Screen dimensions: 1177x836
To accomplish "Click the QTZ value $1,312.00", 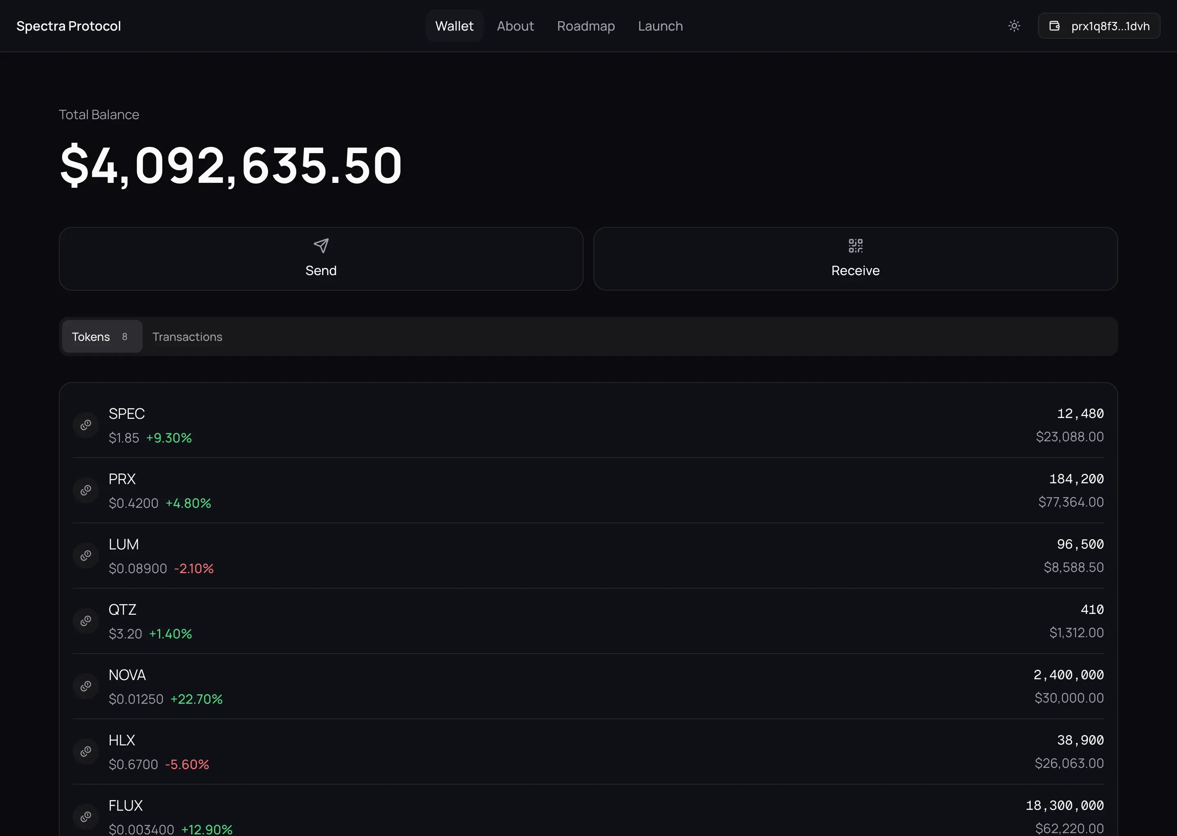I will tap(1076, 633).
